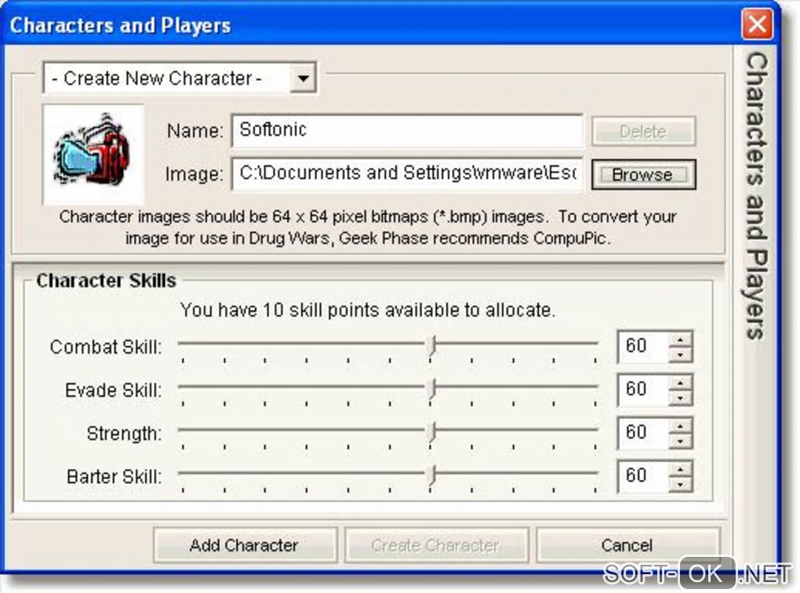Increase Barter Skill with the up spinner arrow
The height and width of the screenshot is (593, 800).
[680, 470]
